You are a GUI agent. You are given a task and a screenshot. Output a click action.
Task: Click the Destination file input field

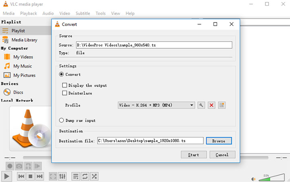coord(150,141)
